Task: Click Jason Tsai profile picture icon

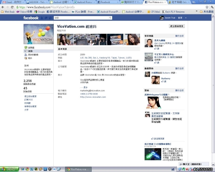Action: tap(162, 18)
